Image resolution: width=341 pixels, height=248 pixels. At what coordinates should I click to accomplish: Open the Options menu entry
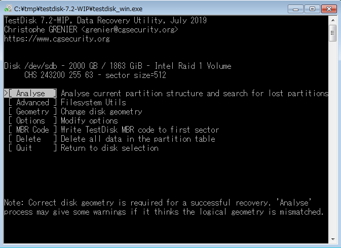(30, 121)
